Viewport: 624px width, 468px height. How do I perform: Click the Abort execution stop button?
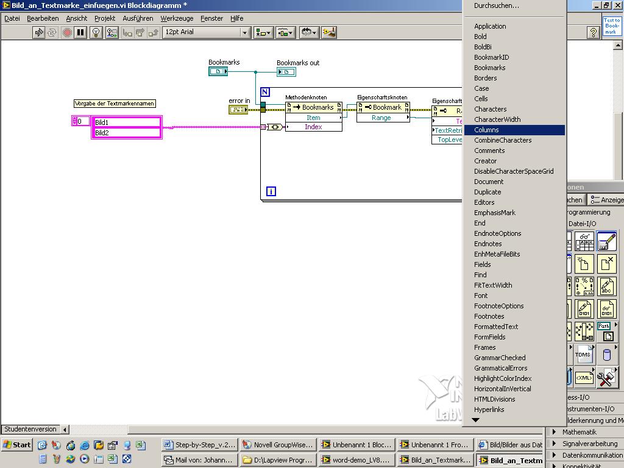(x=67, y=32)
